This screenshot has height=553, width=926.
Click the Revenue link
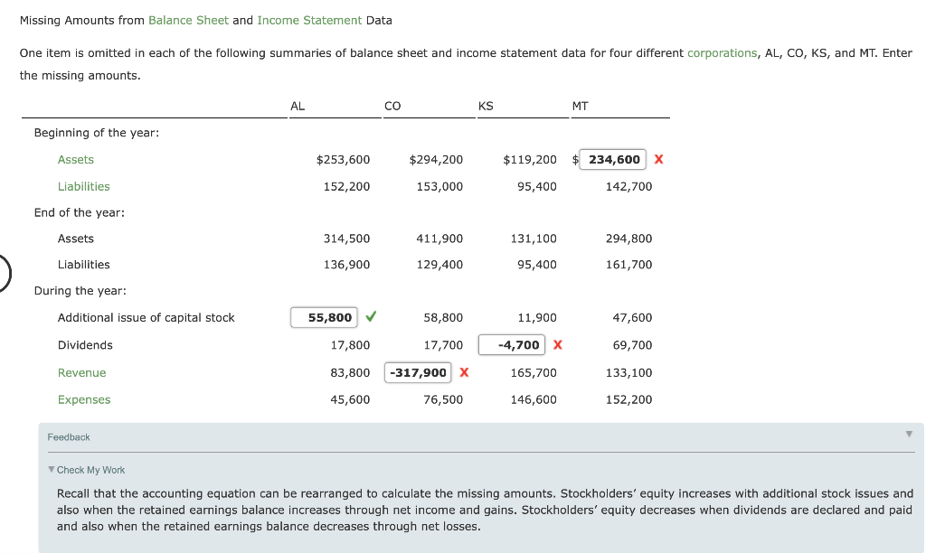(x=81, y=372)
